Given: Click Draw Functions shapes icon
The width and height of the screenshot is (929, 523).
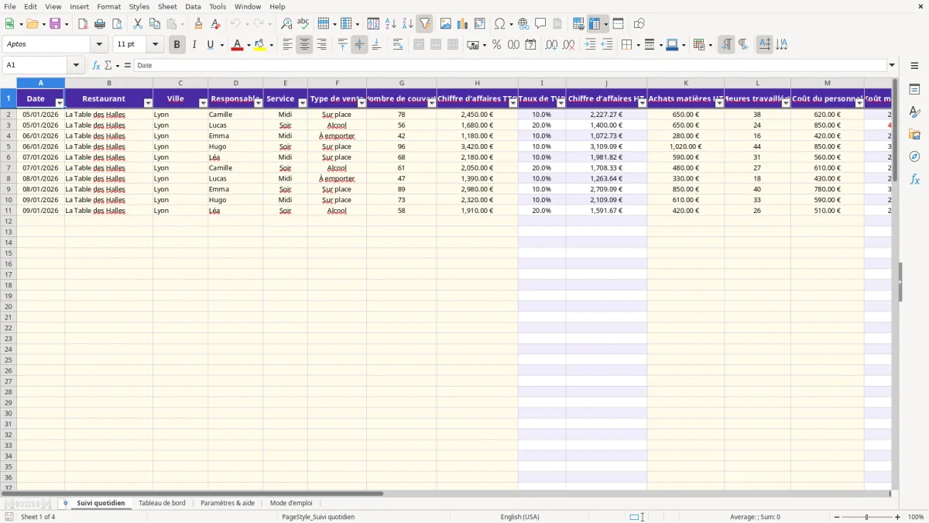Looking at the screenshot, I should tap(639, 24).
